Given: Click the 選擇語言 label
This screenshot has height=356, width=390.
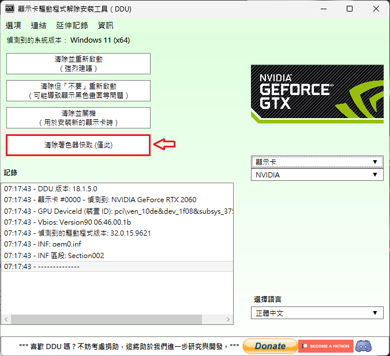Looking at the screenshot, I should (267, 300).
